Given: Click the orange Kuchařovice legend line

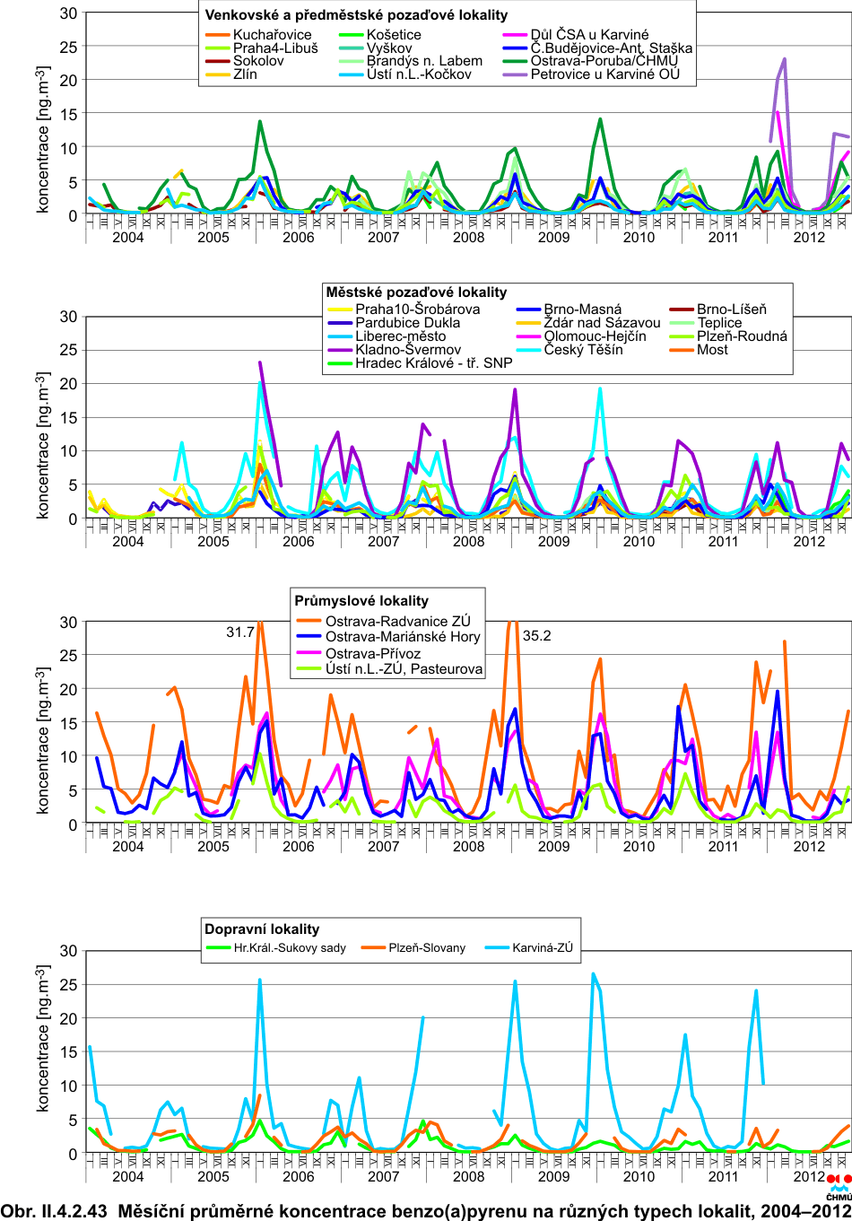Looking at the screenshot, I should pos(218,35).
